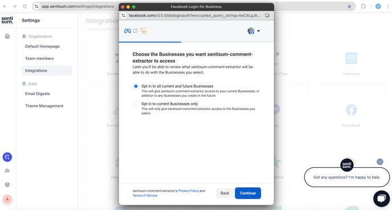Open Chrome three-dot menu
The image size is (392, 210).
click(x=388, y=6)
